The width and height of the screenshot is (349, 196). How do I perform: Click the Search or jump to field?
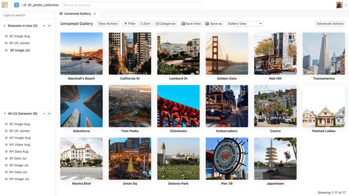(x=132, y=5)
